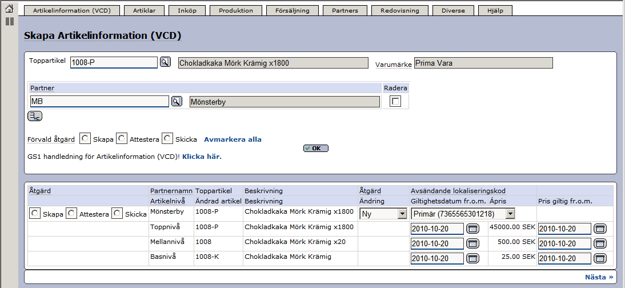Add a new partner row icon
Image resolution: width=625 pixels, height=288 pixels.
click(x=35, y=117)
